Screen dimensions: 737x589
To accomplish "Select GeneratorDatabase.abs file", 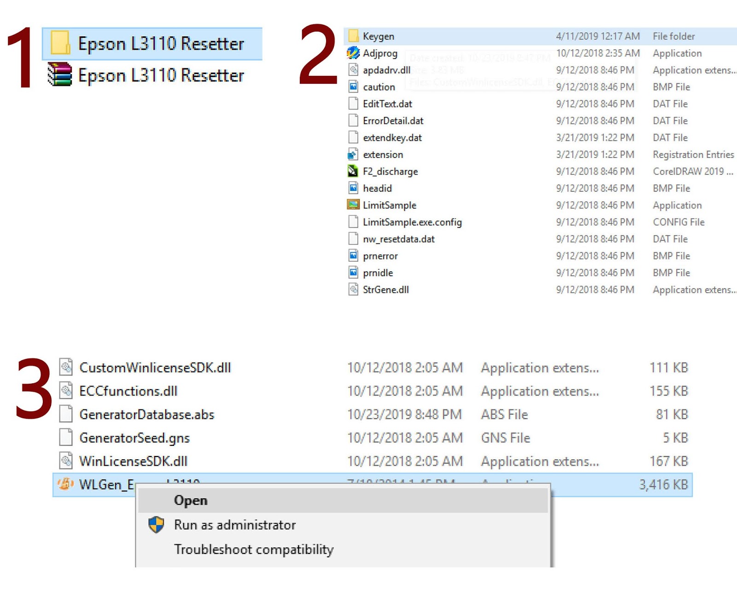I will pos(147,414).
